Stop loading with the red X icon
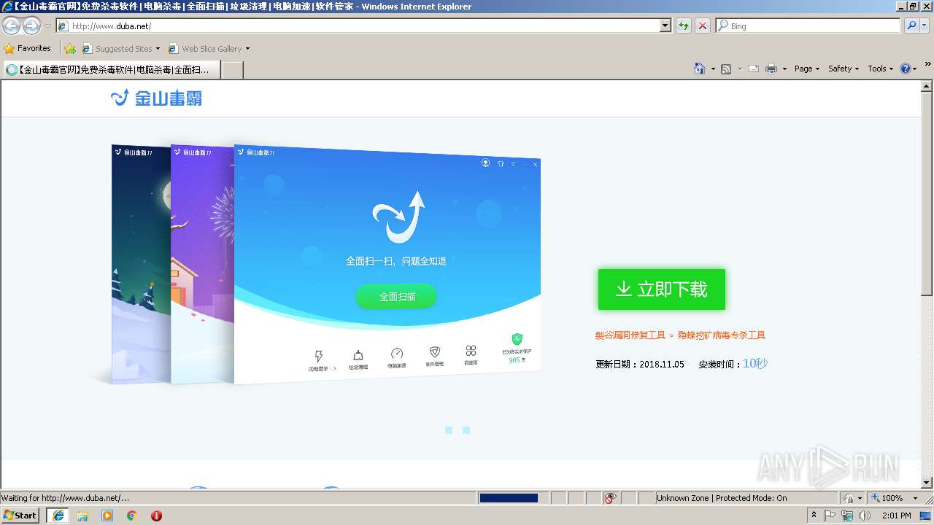The height and width of the screenshot is (525, 934). [702, 26]
